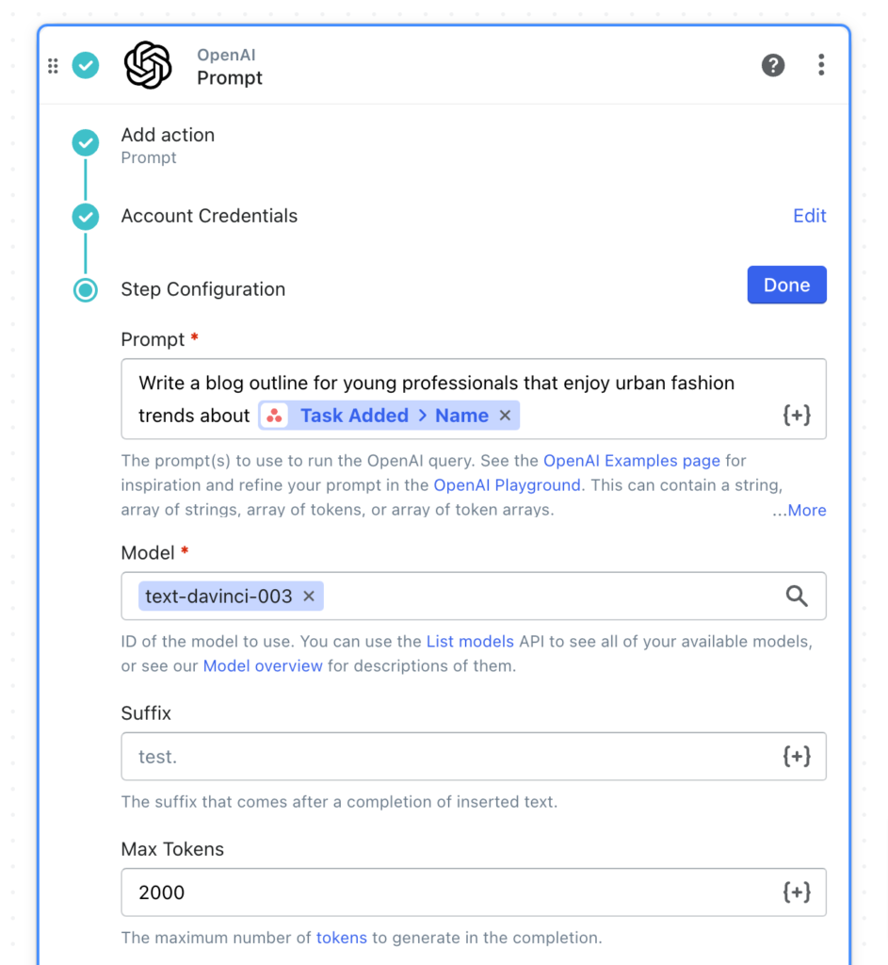Click the search magnifier in the Model field
This screenshot has height=965, width=888.
click(797, 596)
